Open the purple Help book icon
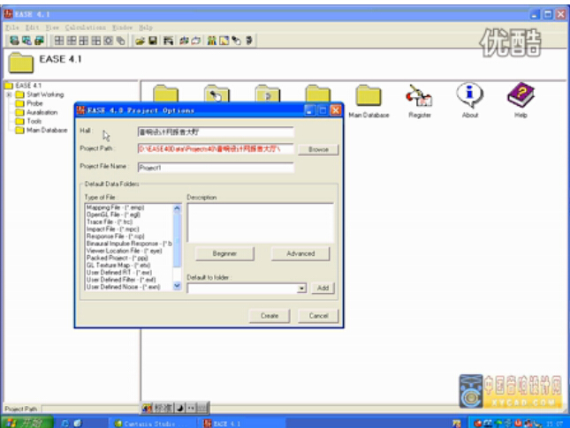Image resolution: width=570 pixels, height=428 pixels. [x=521, y=94]
